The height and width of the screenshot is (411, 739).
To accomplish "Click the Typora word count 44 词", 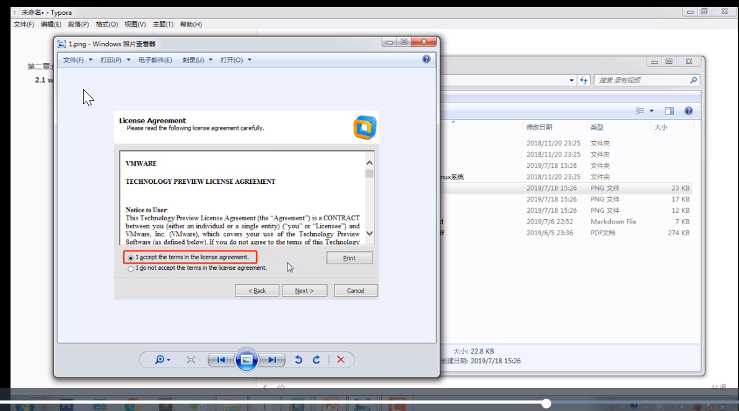I will coord(719,387).
